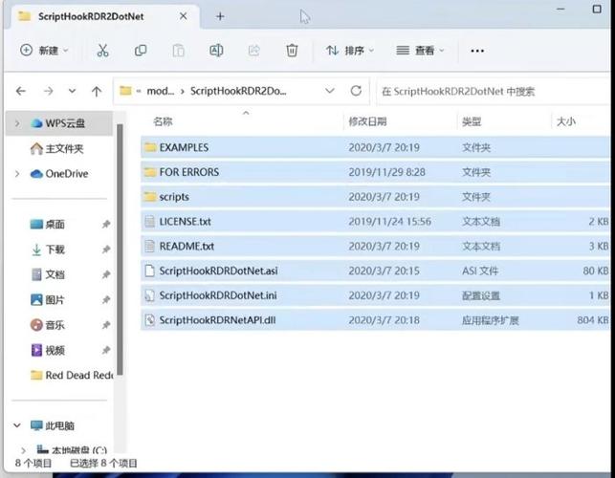Select the ScriptHookRDRNetAPI.dll file icon
This screenshot has width=615, height=478.
[x=150, y=320]
